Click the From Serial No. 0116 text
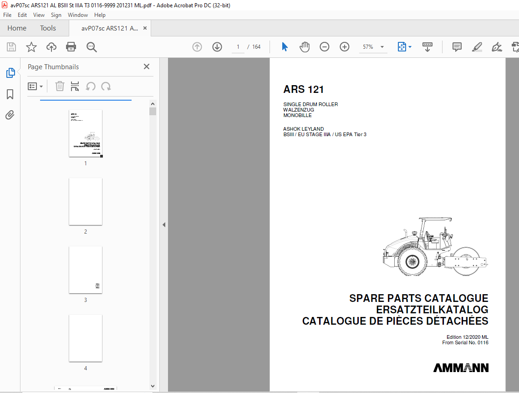This screenshot has width=519, height=393. pyautogui.click(x=465, y=342)
